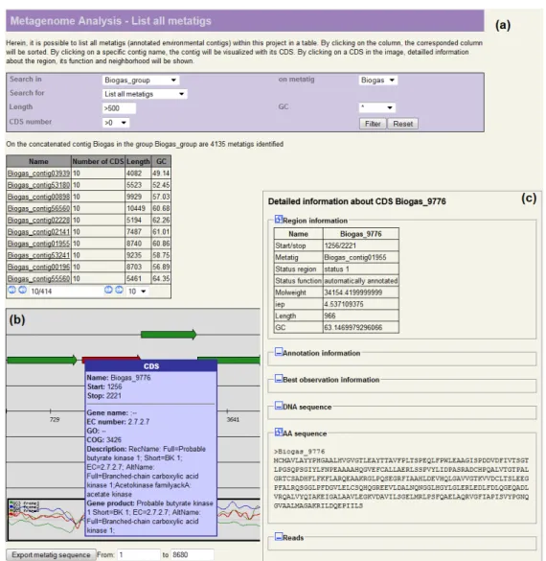Open contig Biogas_contig02141 link

tap(38, 232)
